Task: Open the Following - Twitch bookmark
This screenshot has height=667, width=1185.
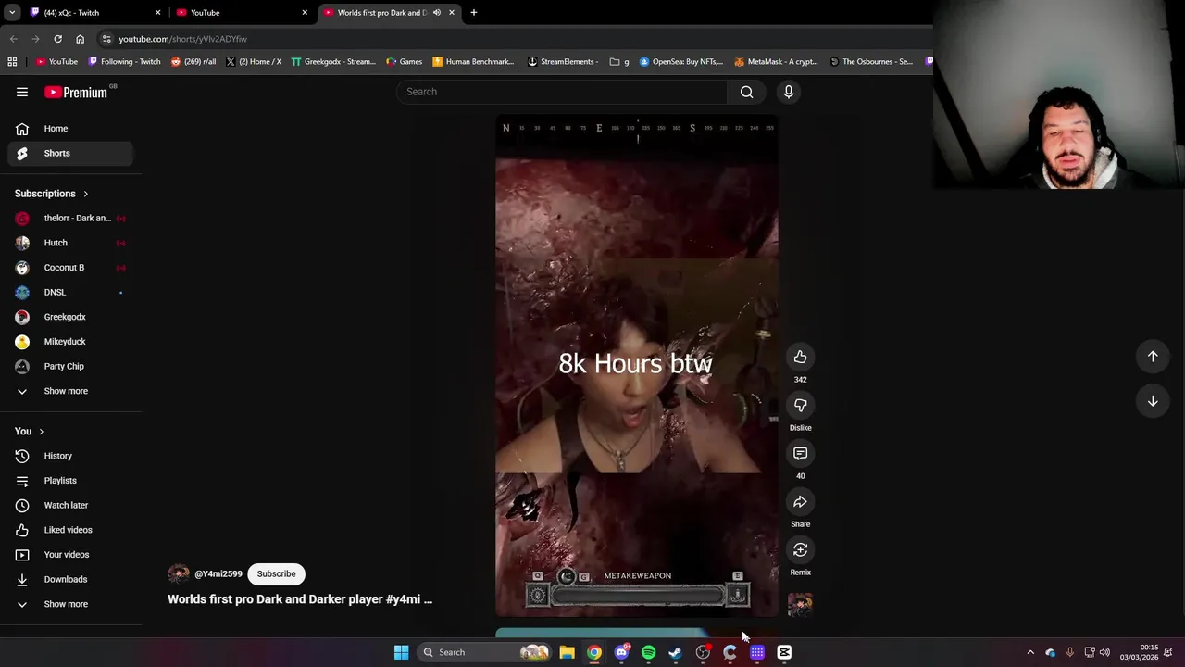Action: 124,62
